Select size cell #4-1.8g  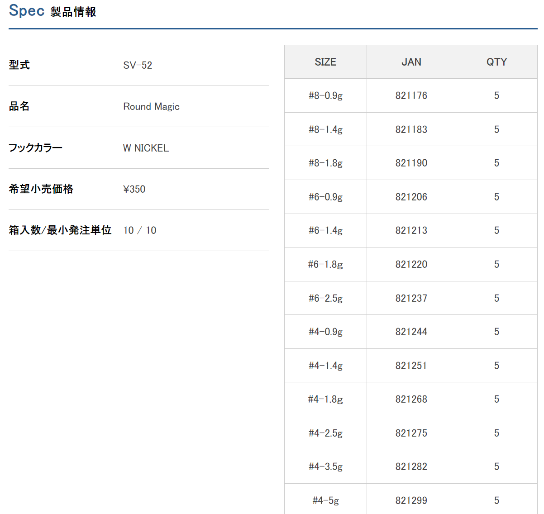[x=325, y=399]
